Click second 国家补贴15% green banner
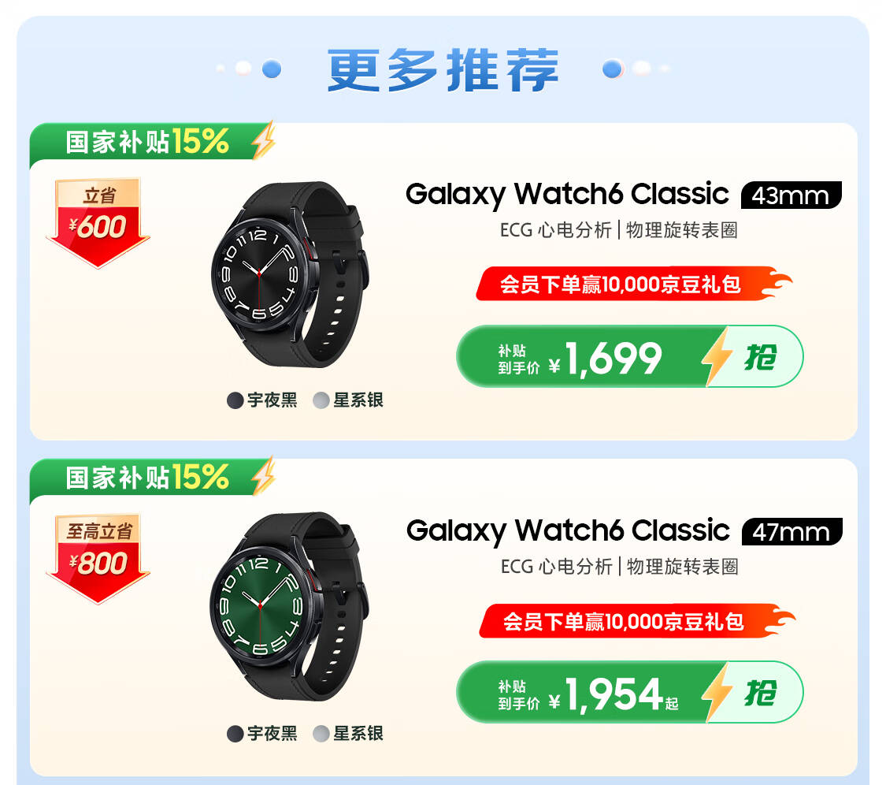The image size is (886, 785). 153,478
